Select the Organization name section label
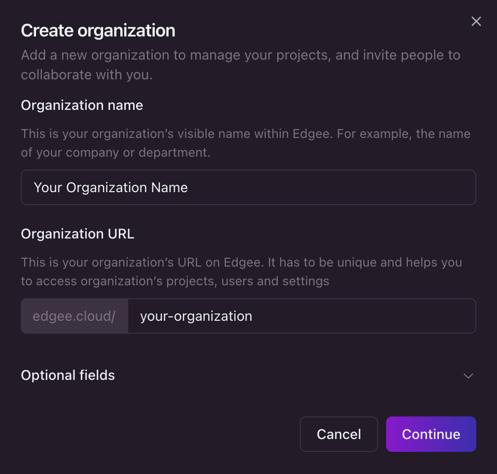Image resolution: width=497 pixels, height=474 pixels. pos(82,105)
